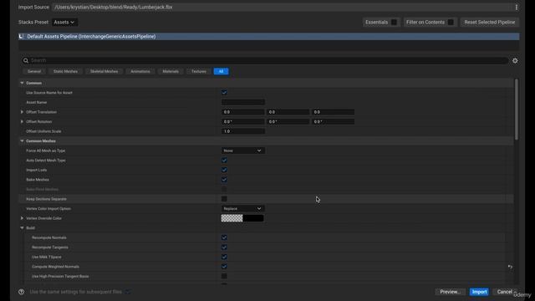Open the Stacks Preset Assets dropdown
The width and height of the screenshot is (535, 301).
pyautogui.click(x=64, y=23)
